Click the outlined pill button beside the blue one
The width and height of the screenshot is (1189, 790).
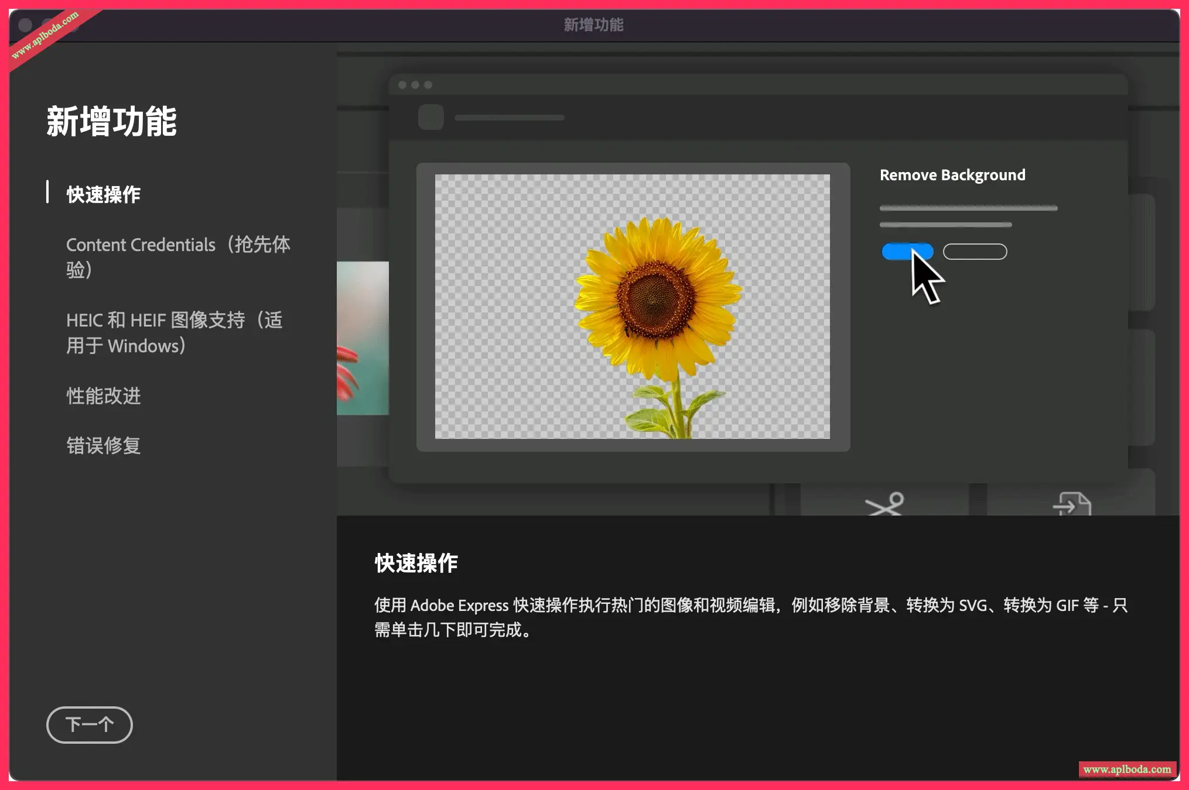pos(974,250)
